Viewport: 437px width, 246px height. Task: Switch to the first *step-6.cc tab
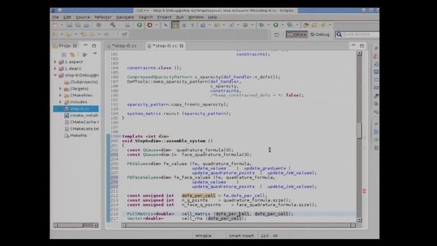tap(124, 46)
